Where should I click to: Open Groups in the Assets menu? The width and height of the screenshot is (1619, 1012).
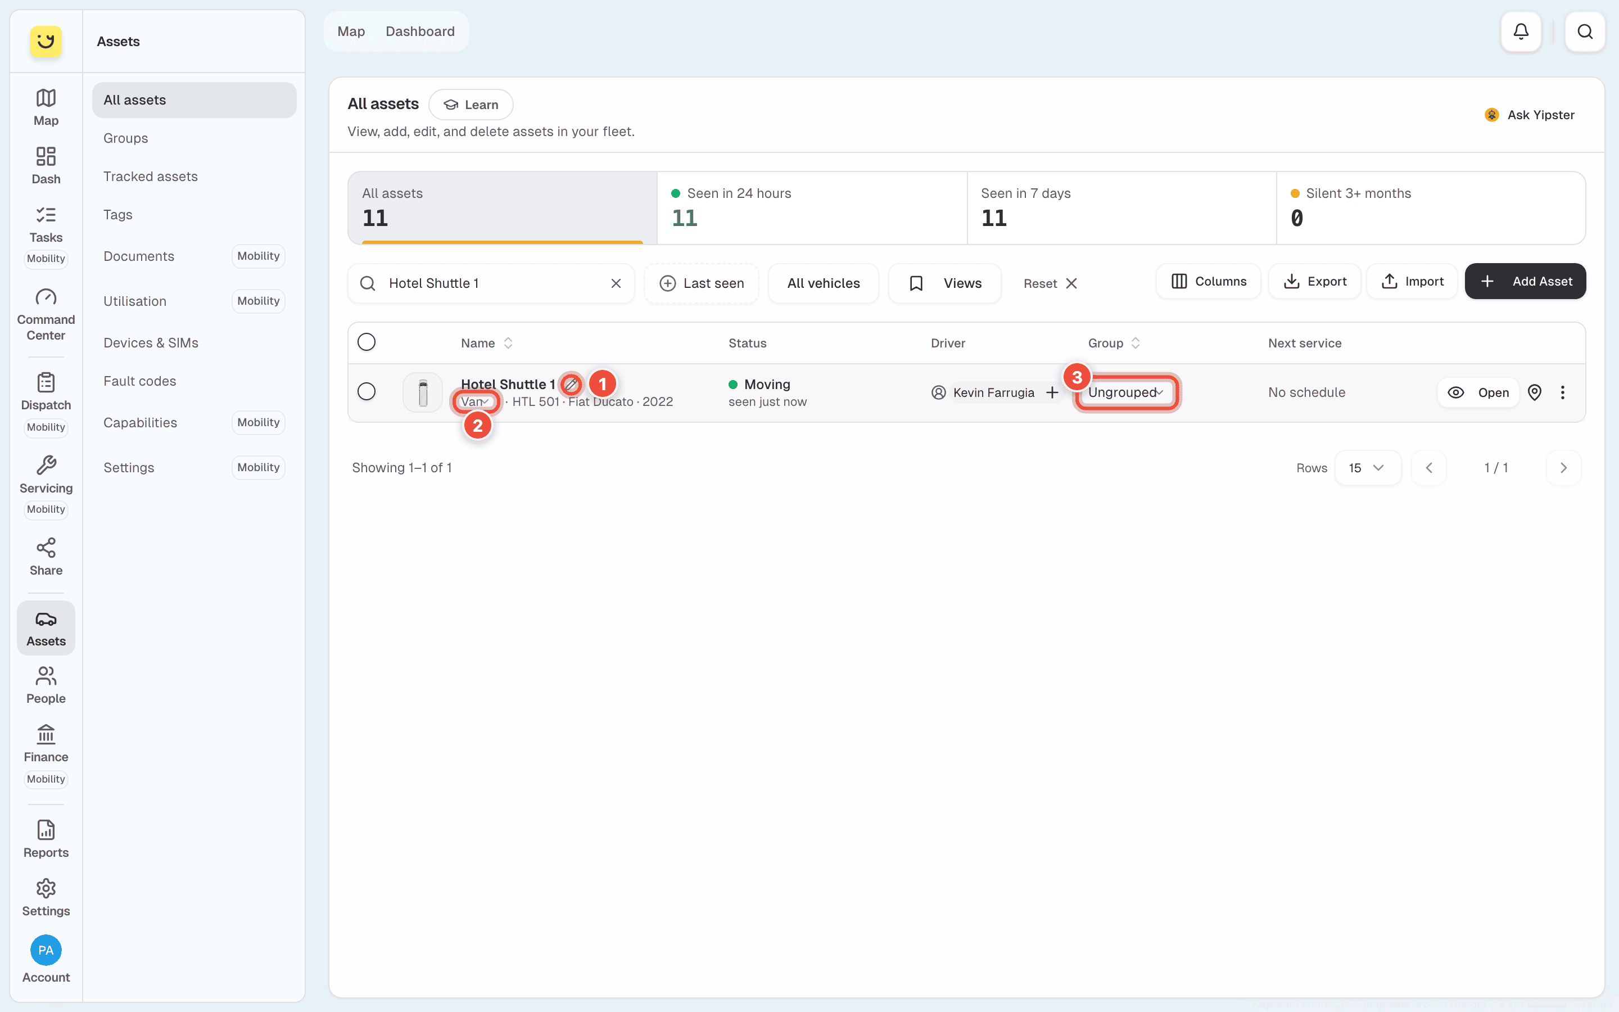pos(194,138)
